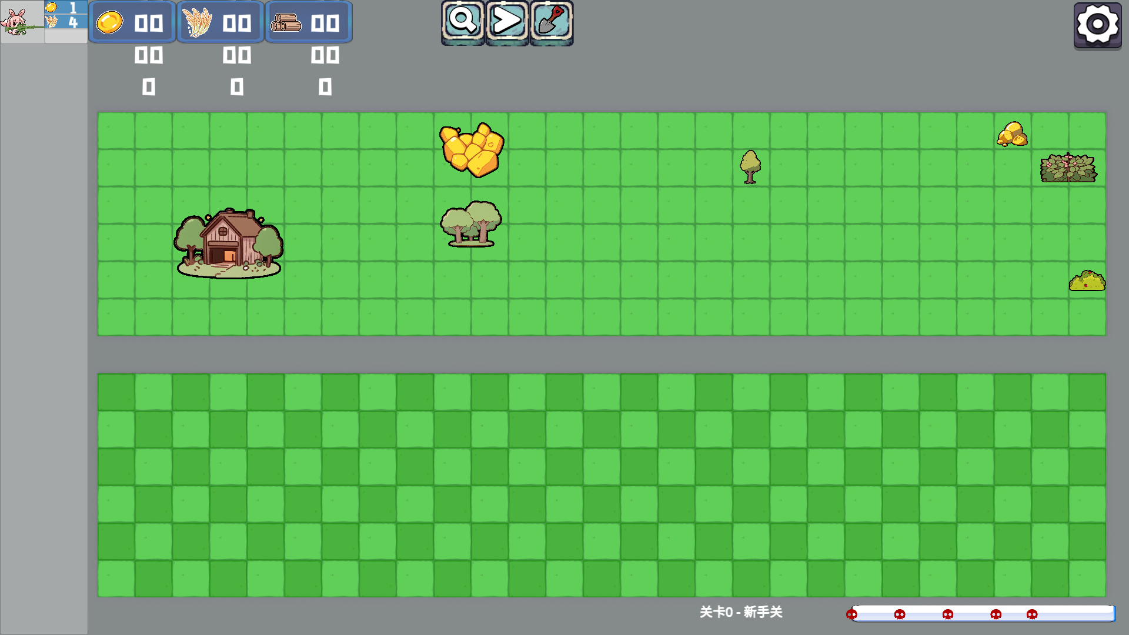Select the pink bunny sniper unit card
This screenshot has height=635, width=1129.
point(22,22)
